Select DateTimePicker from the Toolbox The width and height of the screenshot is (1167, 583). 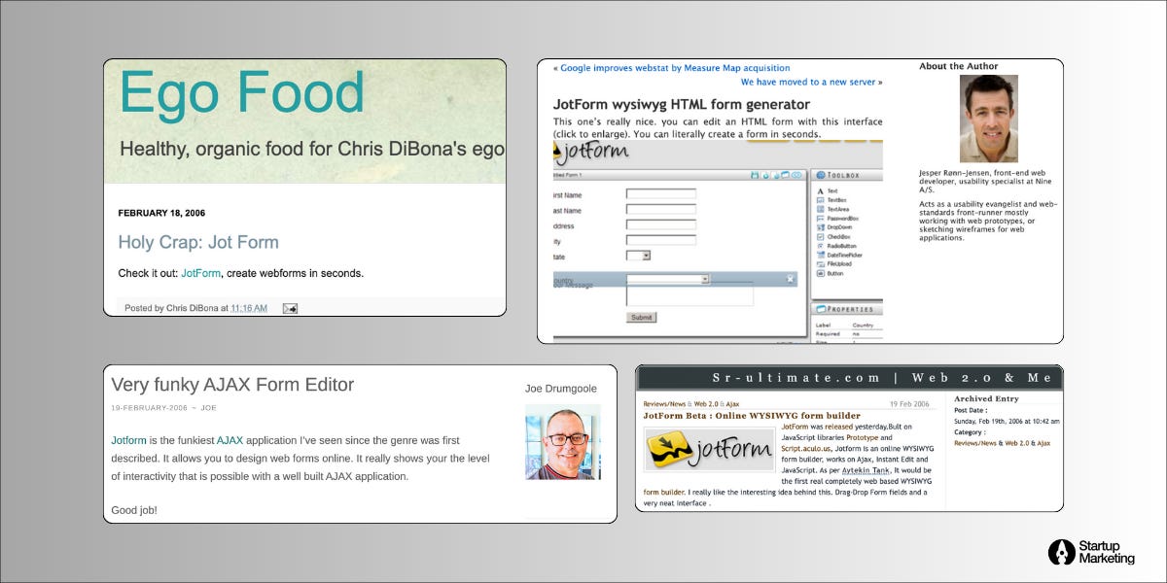pyautogui.click(x=839, y=256)
